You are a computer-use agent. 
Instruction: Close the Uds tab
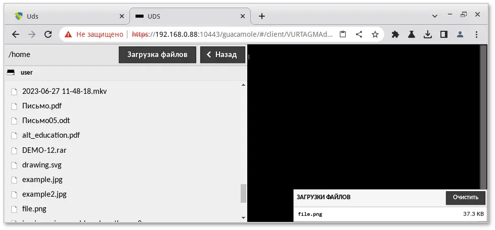[x=121, y=16]
